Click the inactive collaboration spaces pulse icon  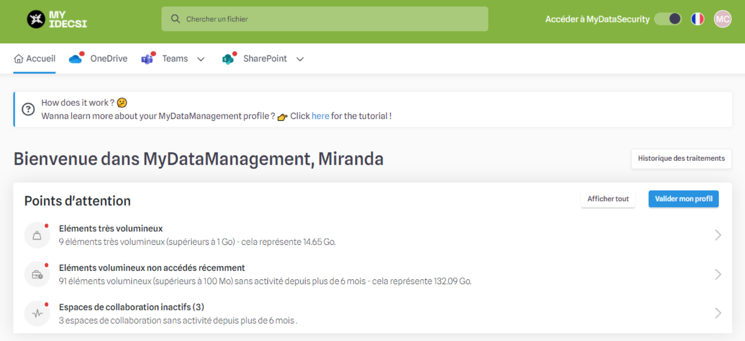[x=37, y=314]
